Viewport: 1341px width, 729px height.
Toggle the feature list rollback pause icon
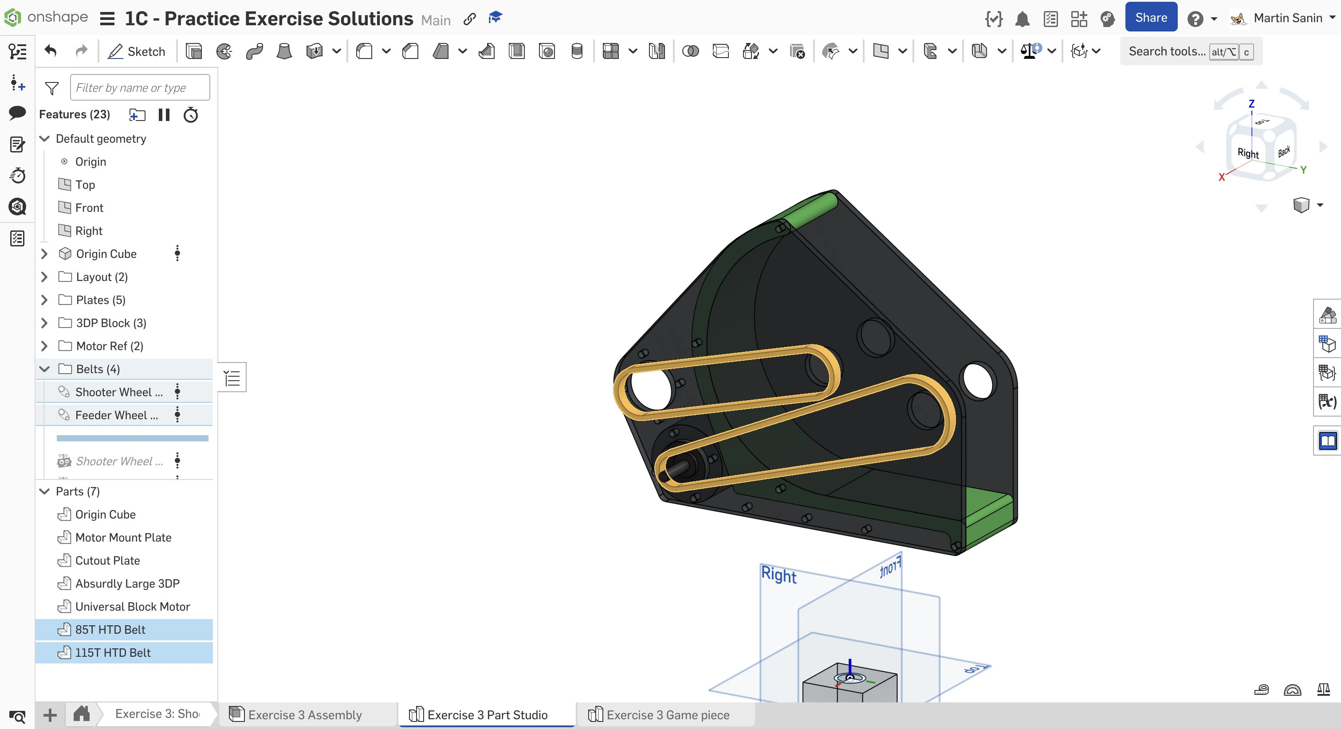[164, 114]
